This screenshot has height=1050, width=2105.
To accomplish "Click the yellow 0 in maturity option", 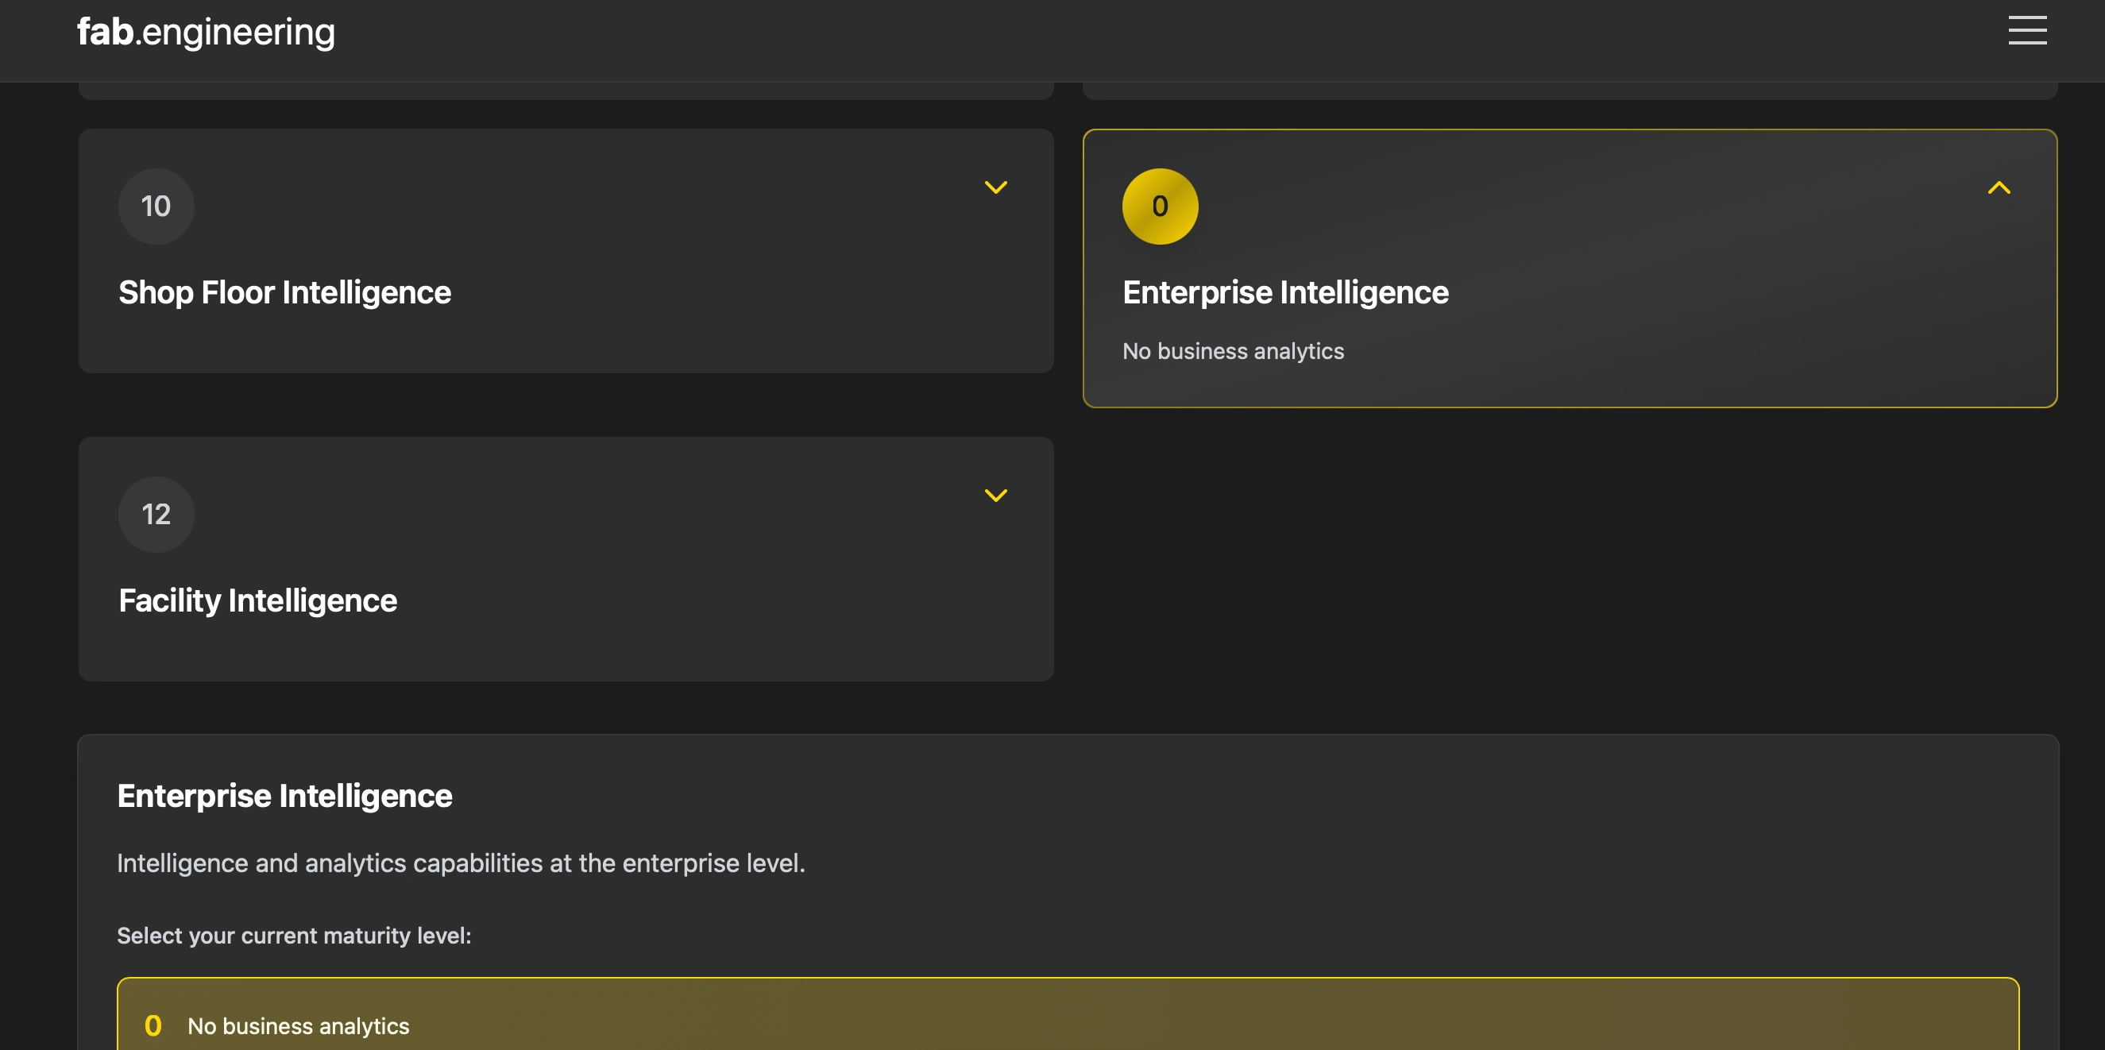I will [153, 1025].
